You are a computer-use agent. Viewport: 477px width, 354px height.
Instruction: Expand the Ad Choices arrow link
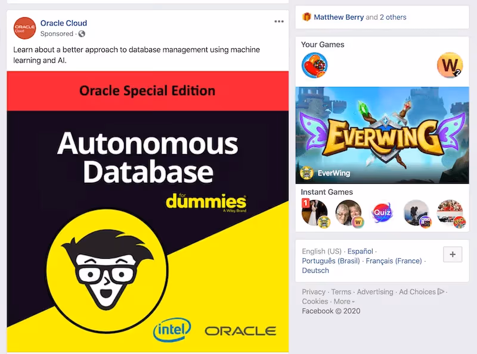pos(441,292)
